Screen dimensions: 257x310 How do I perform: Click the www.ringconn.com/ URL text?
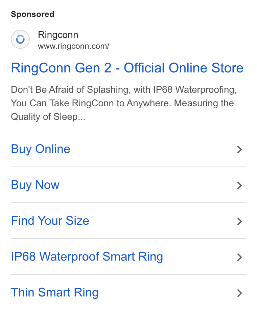[73, 46]
